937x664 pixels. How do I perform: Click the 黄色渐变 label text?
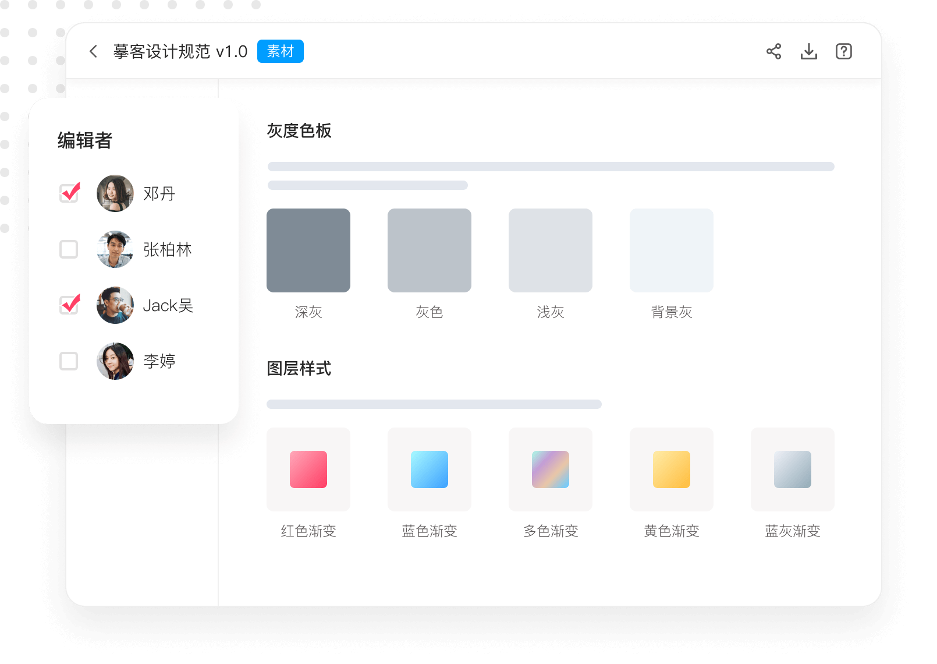[672, 531]
